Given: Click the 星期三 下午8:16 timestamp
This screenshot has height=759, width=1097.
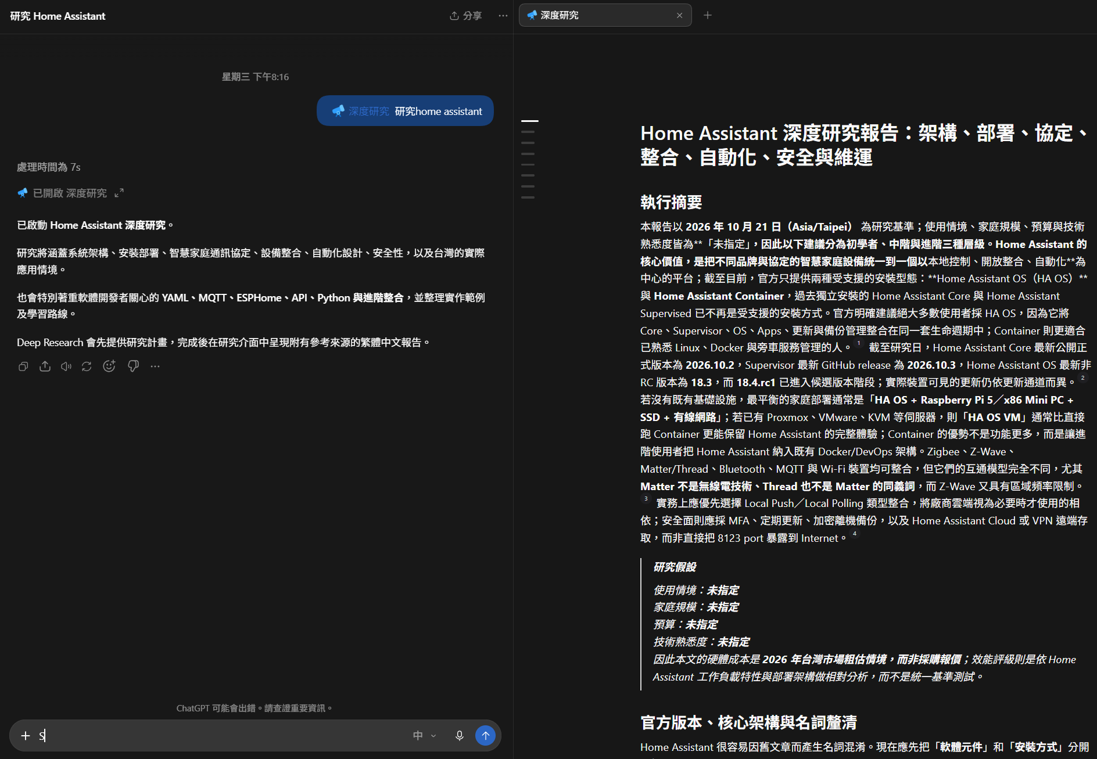Looking at the screenshot, I should pyautogui.click(x=255, y=77).
